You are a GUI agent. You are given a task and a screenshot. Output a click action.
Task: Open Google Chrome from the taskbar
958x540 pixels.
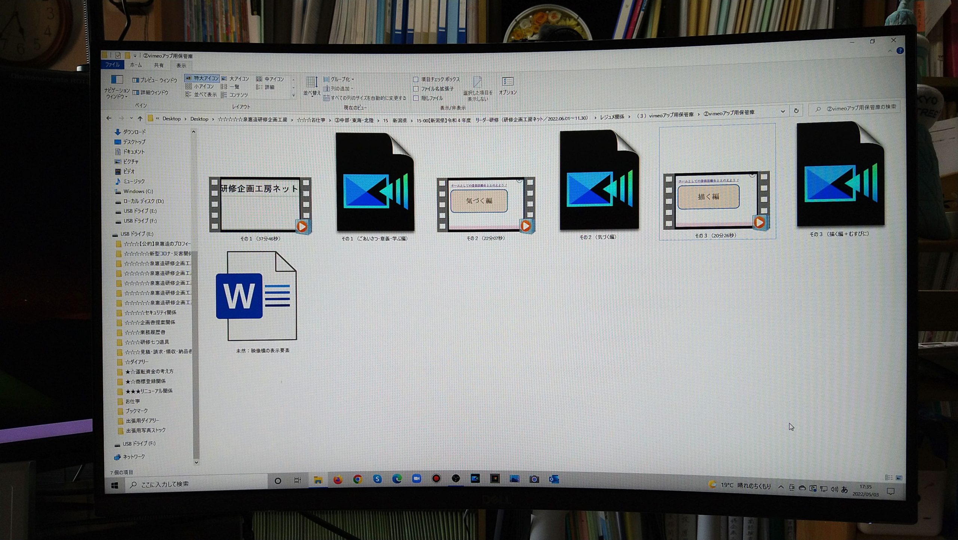pos(357,479)
